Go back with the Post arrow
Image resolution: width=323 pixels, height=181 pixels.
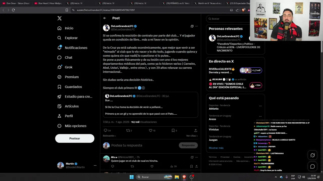(x=105, y=18)
